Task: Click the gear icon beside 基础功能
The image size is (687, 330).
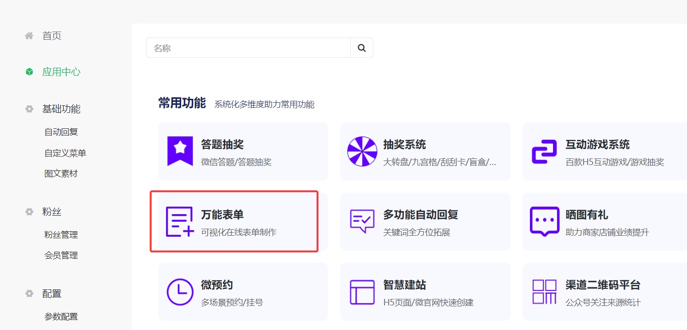Action: (29, 108)
